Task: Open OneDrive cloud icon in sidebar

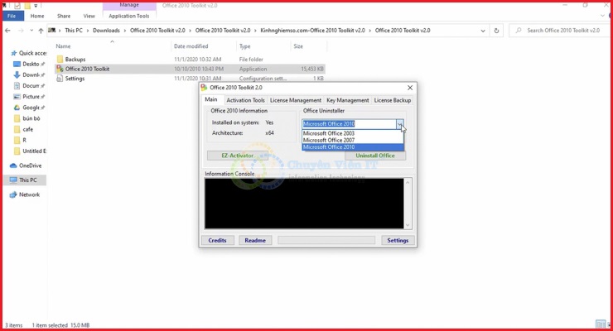Action: [13, 165]
